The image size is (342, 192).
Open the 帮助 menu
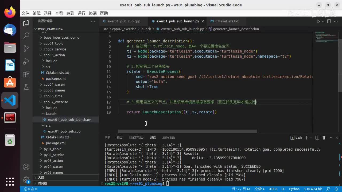(104, 13)
